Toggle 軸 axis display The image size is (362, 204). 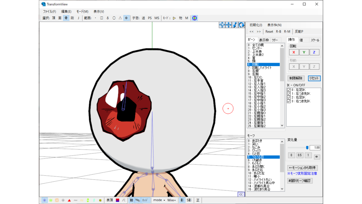[x=131, y=200]
